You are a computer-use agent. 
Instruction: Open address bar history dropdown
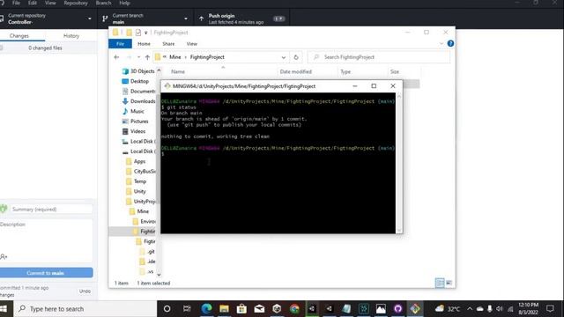point(284,57)
